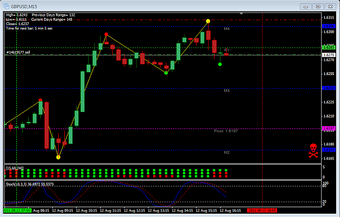This screenshot has height=217, width=340.
Task: Click the 'Low= 1.6111' readout
Action: (x=16, y=20)
